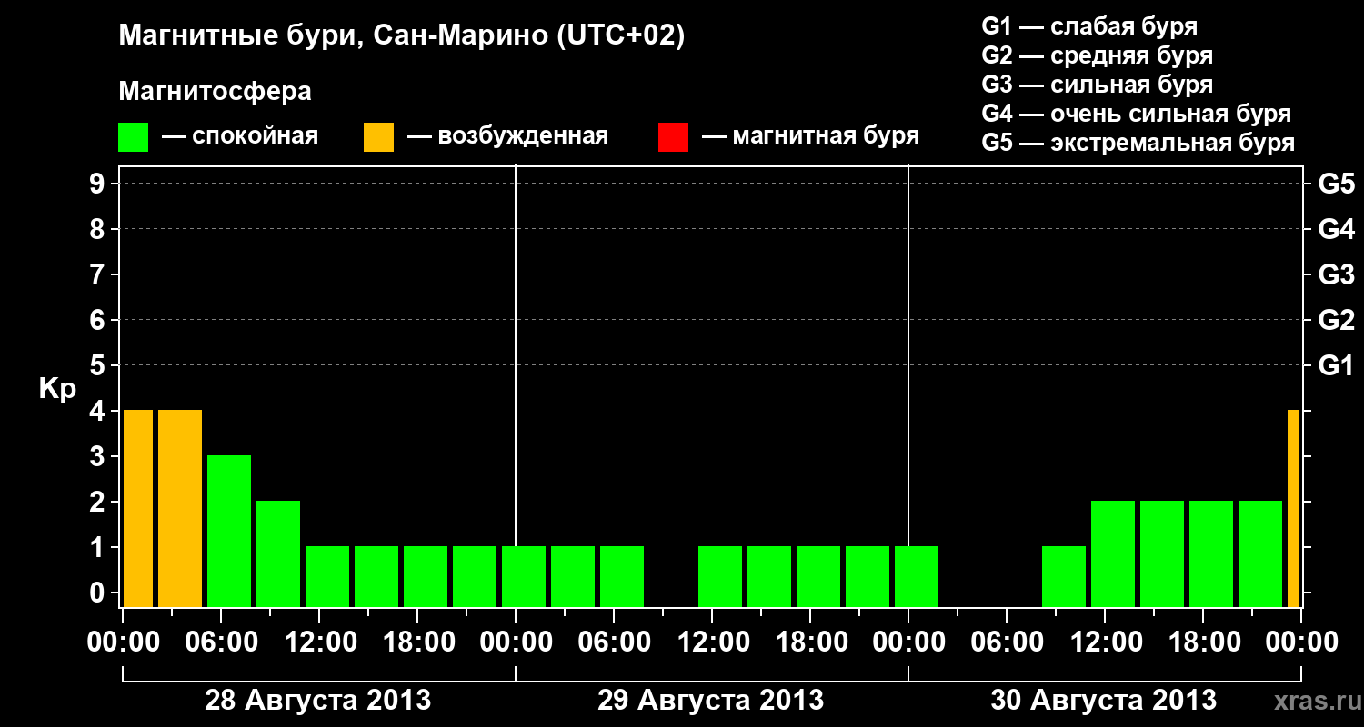Click the '— возбужденная' legend label

tap(506, 137)
